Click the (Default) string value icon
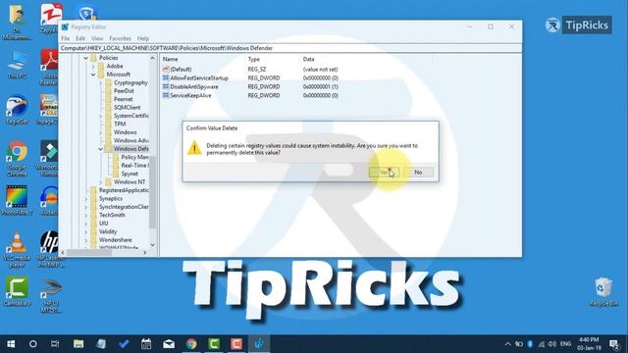The height and width of the screenshot is (353, 628). 166,70
